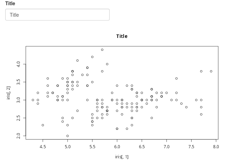Click the x-axis tick label 8.0

pos(216,147)
